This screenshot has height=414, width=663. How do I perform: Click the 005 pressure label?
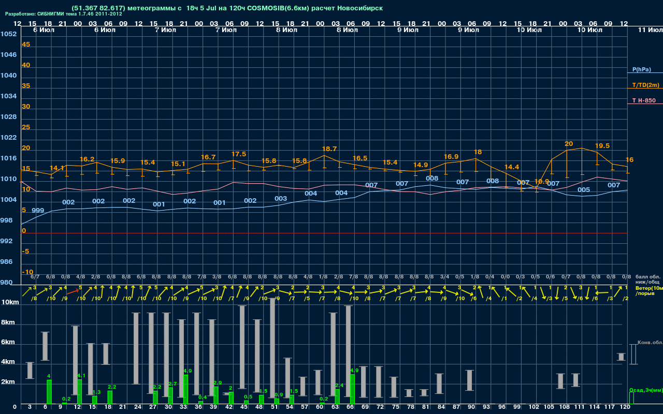(x=584, y=190)
